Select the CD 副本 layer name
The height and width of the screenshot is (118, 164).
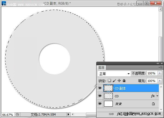(120, 88)
